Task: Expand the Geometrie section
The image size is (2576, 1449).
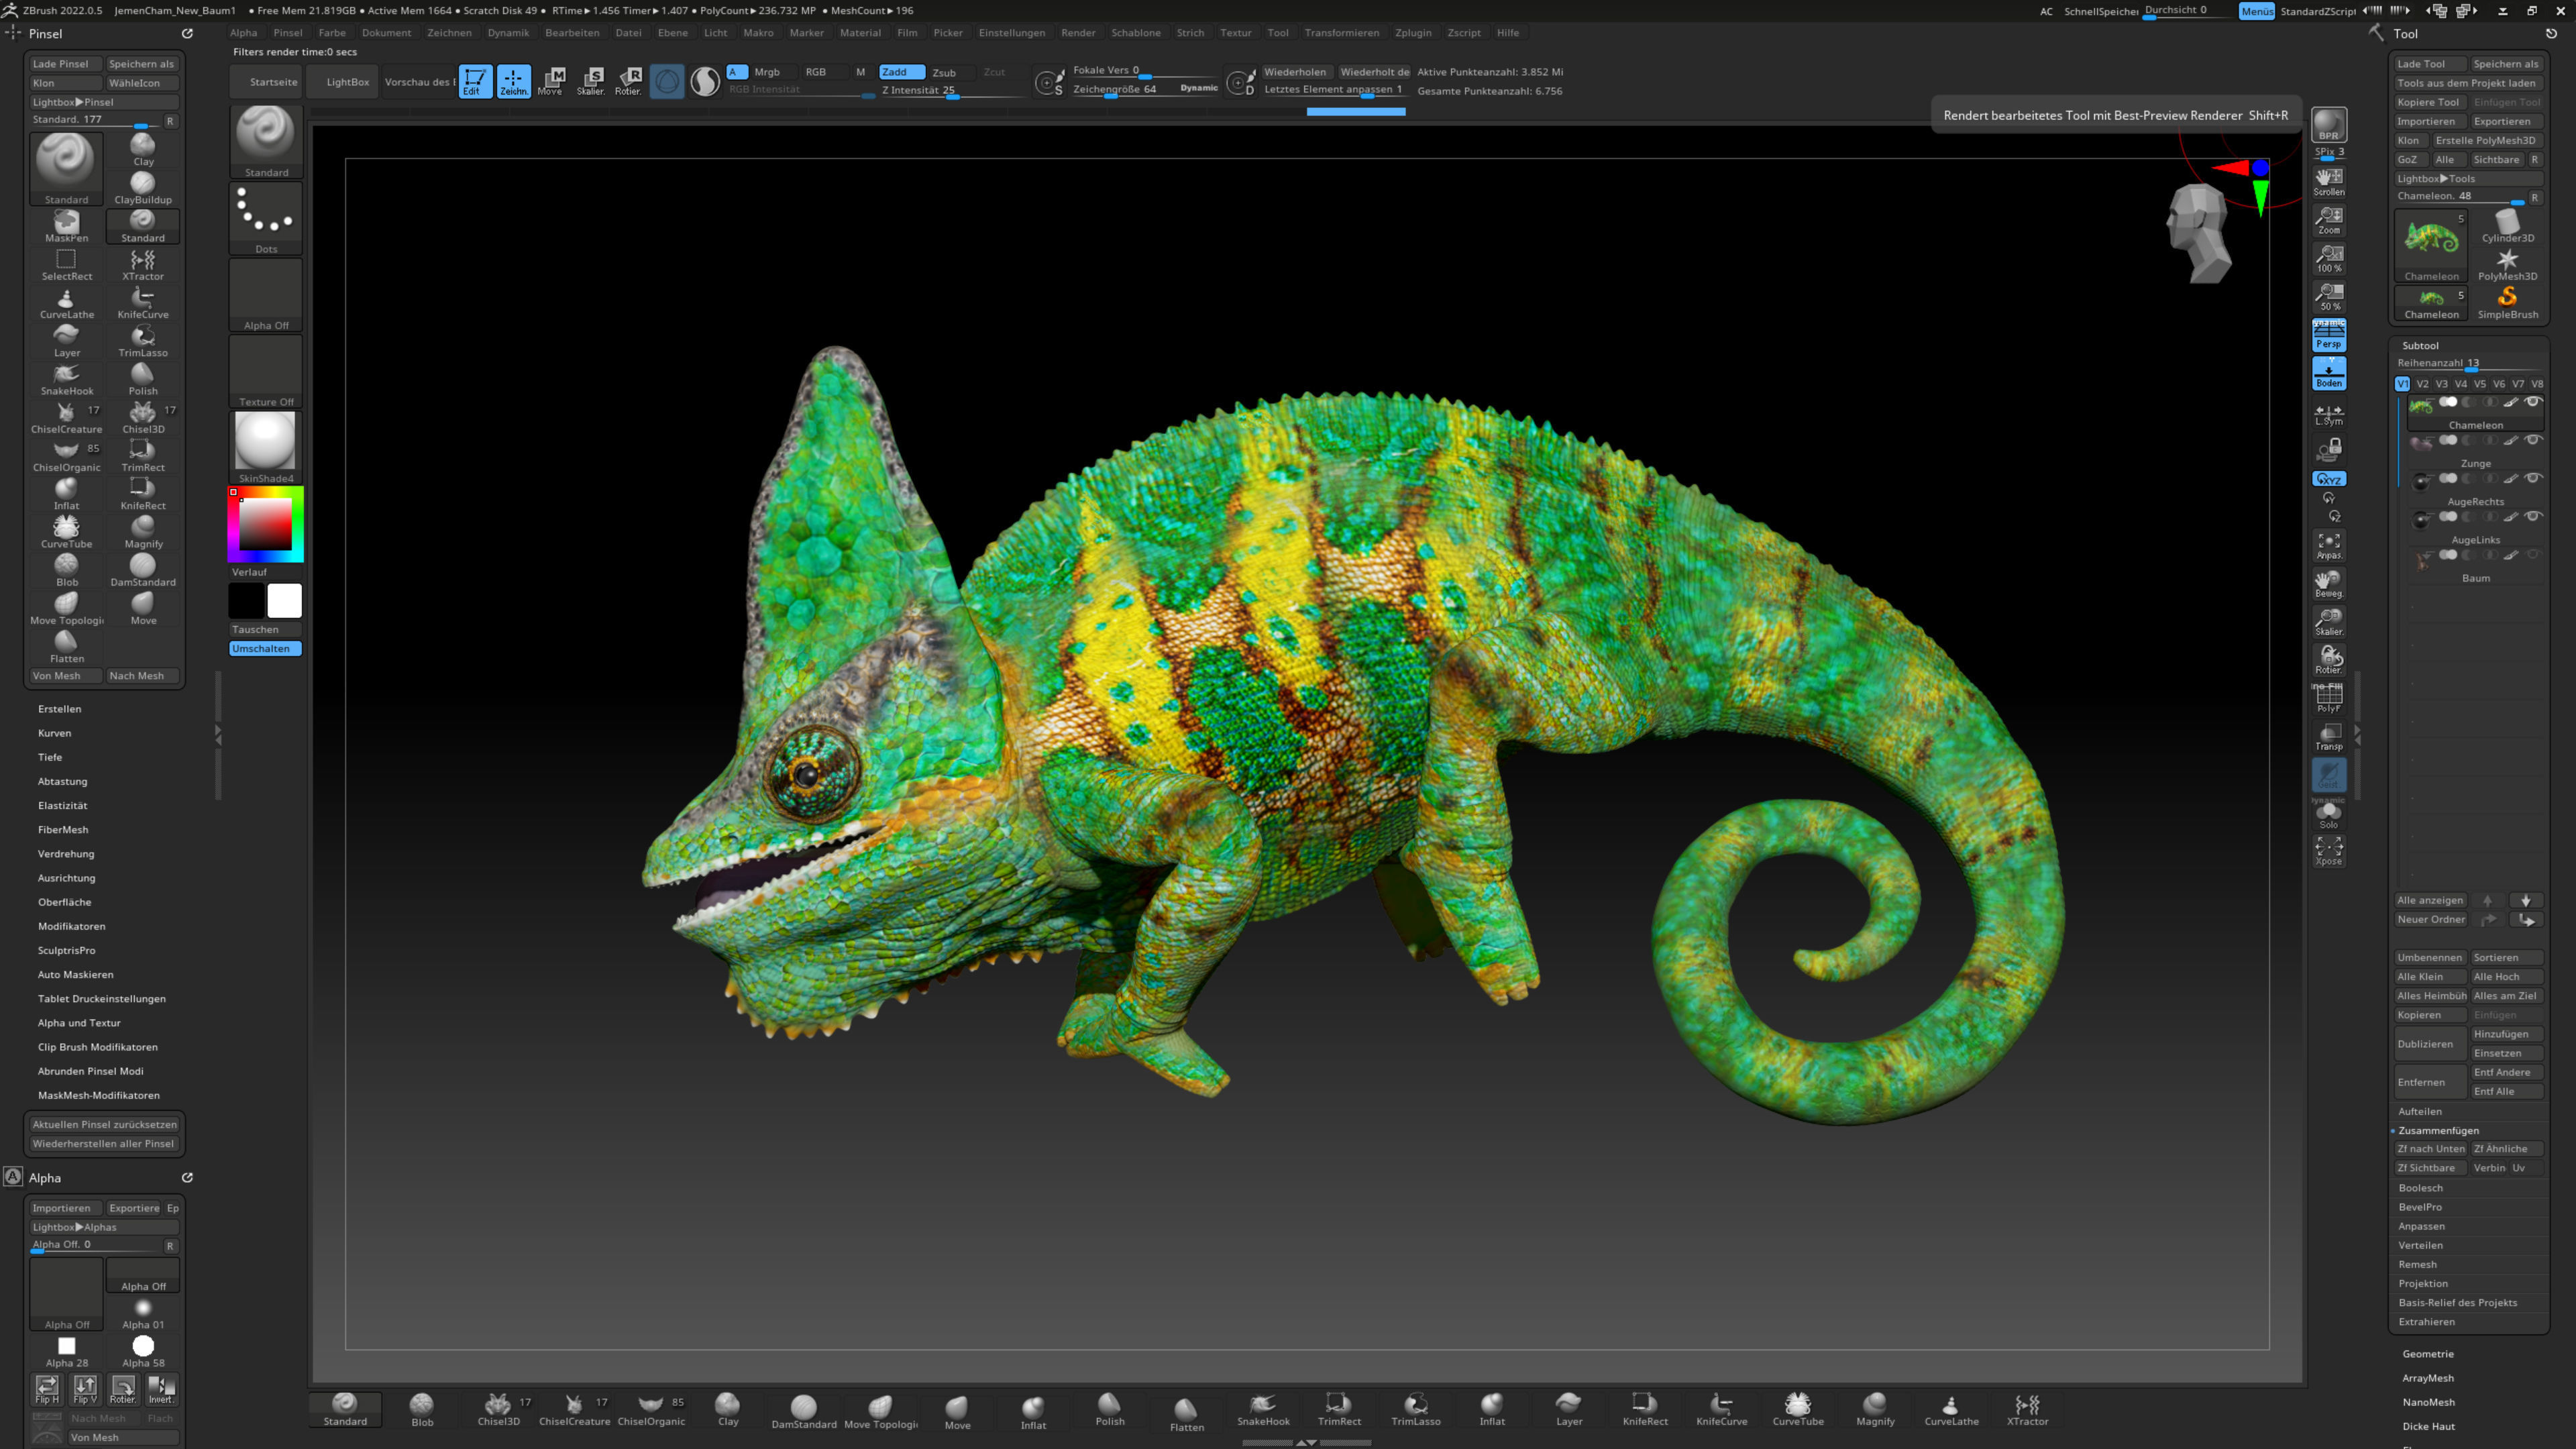Action: 2428,1354
